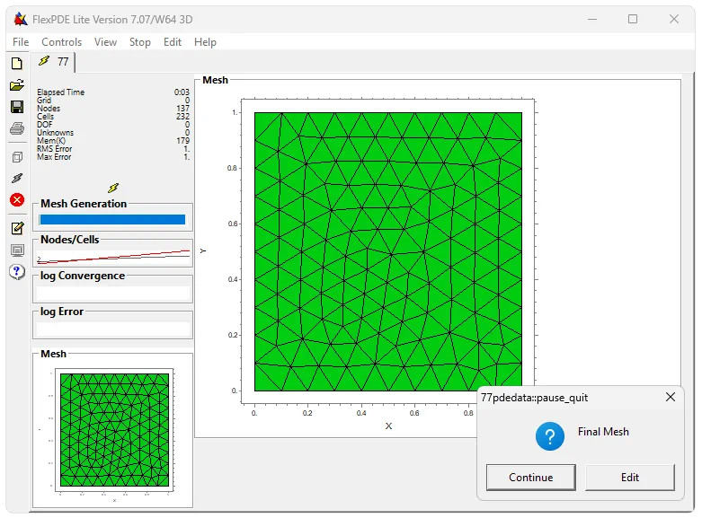
Task: Click the domain review cube icon
Action: point(16,157)
